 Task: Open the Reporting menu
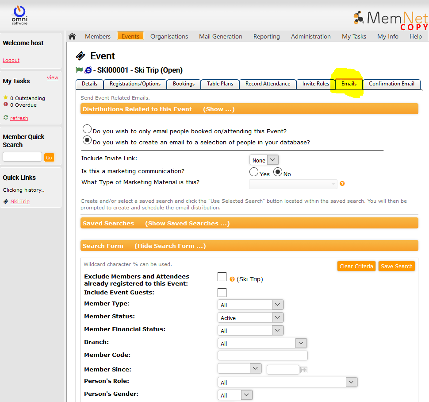tap(266, 36)
